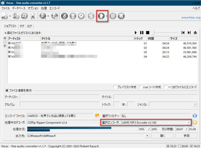Click the eject disc icon
This screenshot has height=148, width=201.
195,33
